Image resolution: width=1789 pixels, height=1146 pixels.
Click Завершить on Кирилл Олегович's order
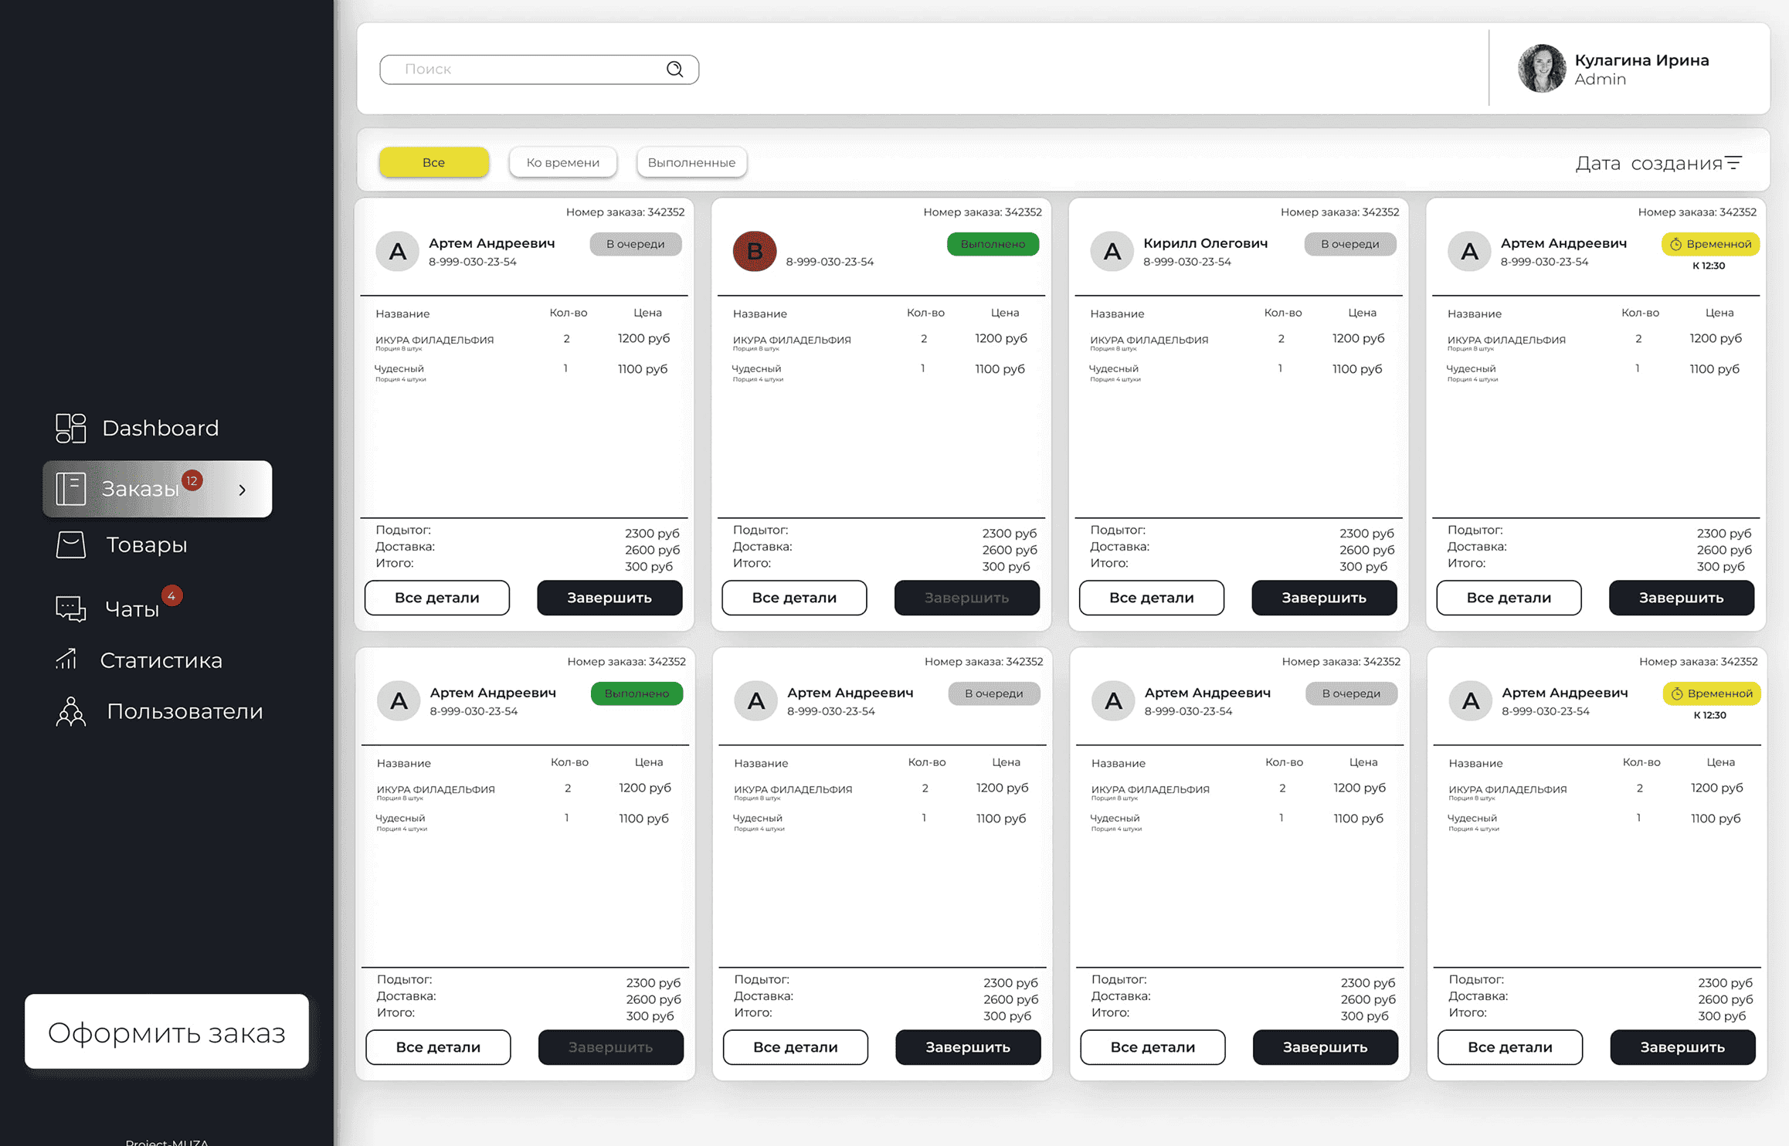[x=1323, y=598]
